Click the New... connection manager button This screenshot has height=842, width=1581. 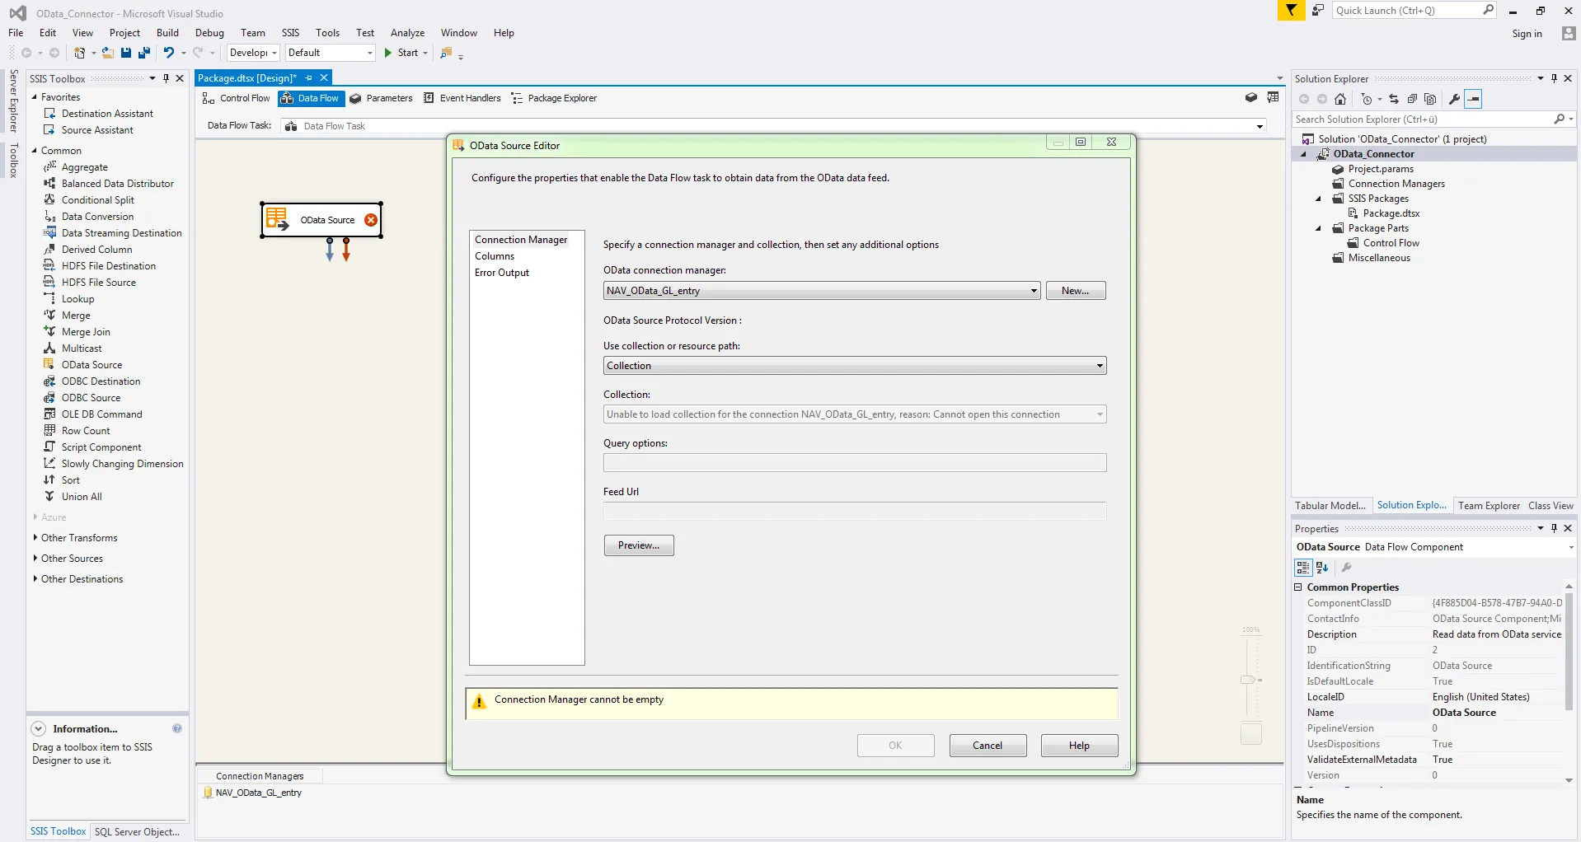[x=1076, y=291]
